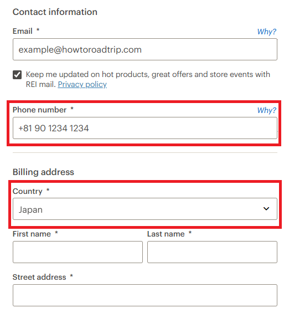284x313 pixels.
Task: Click the Why? link beside Email
Action: click(x=266, y=32)
